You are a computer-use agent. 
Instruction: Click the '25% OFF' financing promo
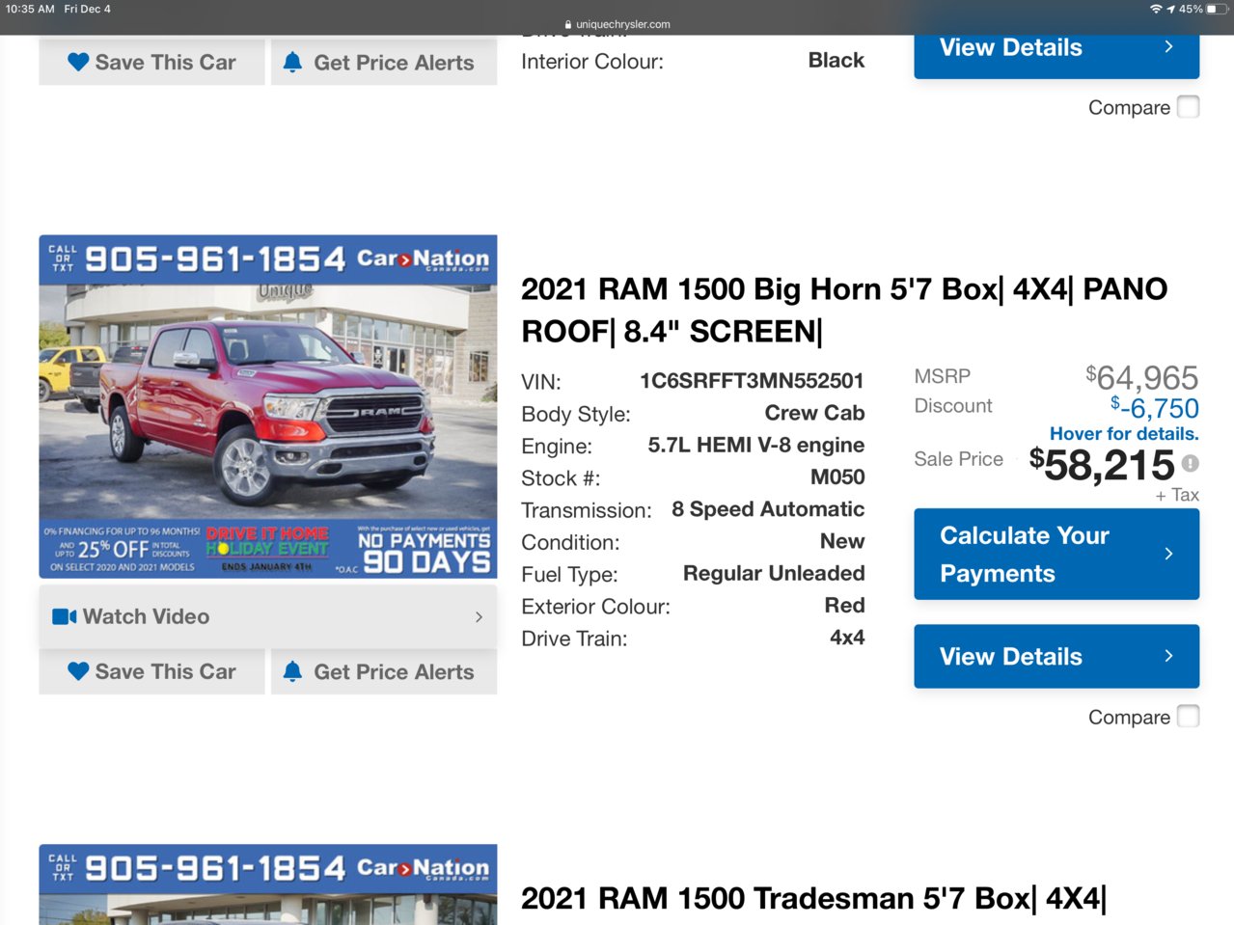point(123,550)
